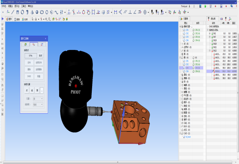The image size is (239, 164).
Task: Open the 显示 menu
Action: coord(17,6)
